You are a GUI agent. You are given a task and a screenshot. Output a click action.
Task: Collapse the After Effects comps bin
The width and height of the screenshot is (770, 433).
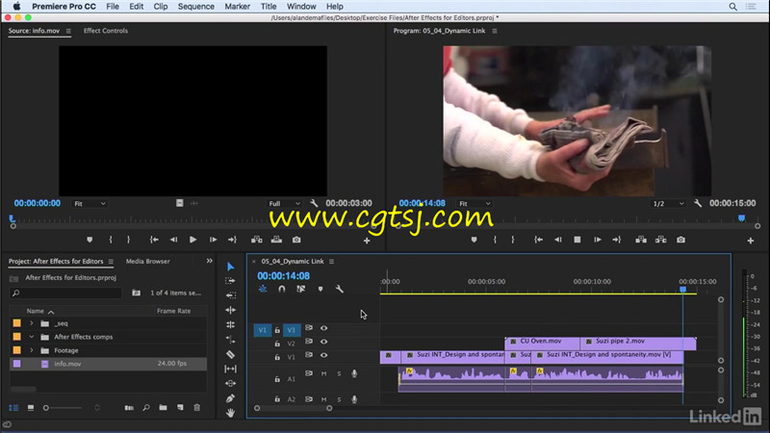(x=32, y=337)
